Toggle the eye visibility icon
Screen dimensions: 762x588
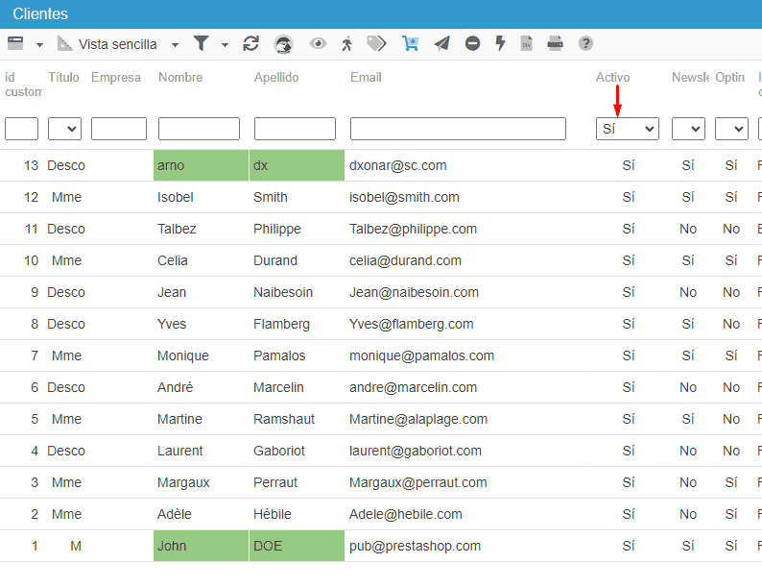tap(318, 43)
